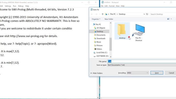
Task: Click the Notepad title bar icon
Action: pyautogui.click(x=102, y=2)
